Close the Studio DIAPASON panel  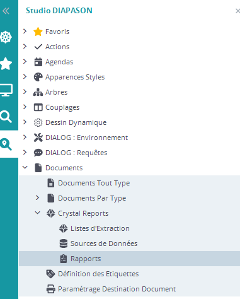237,11
